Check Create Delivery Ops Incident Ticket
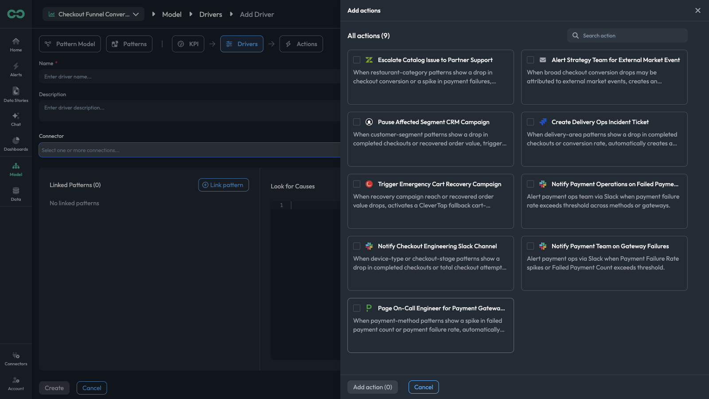 point(530,122)
